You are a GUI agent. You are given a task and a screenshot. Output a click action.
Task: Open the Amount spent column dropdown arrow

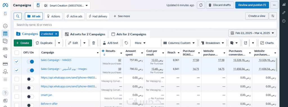pyautogui.click(x=142, y=53)
